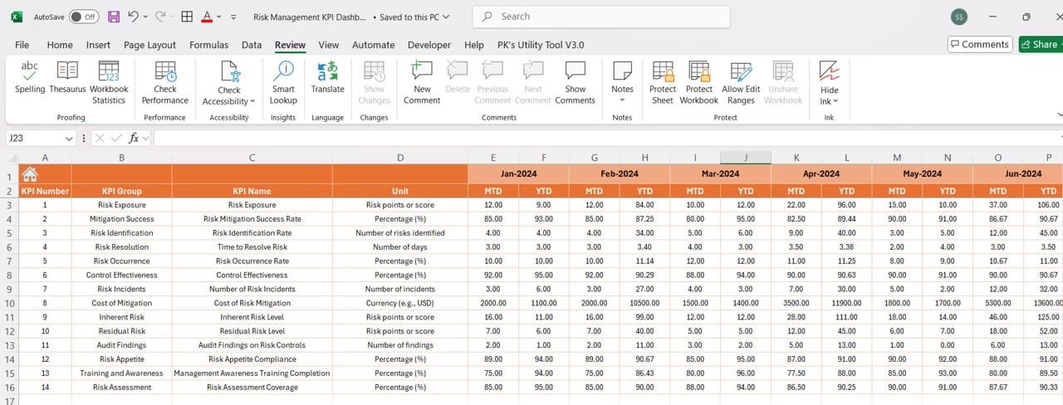Viewport: 1063px width, 405px height.
Task: Select the Cost of Mitigation cell
Action: click(x=121, y=303)
